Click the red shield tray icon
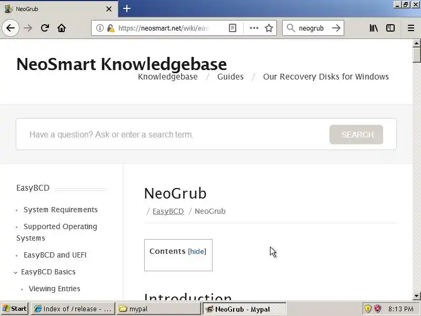The image size is (421, 316). pos(378,309)
